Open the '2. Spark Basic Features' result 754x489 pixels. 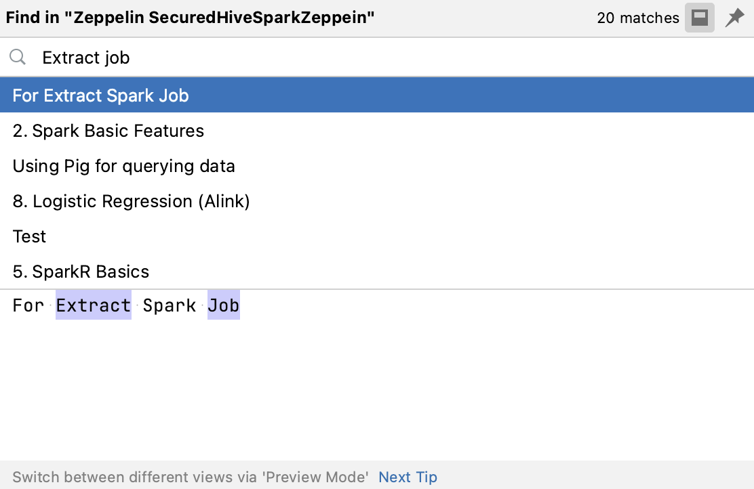click(x=377, y=131)
